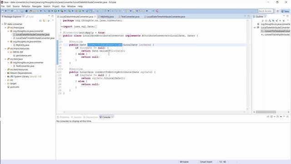Click Open Console icon in Console toolbar

coord(278,117)
